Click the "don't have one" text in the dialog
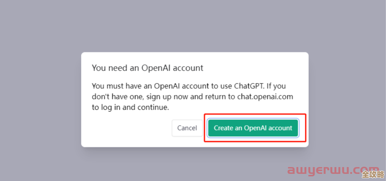Viewport: 386px width, 181px height. 111,97
